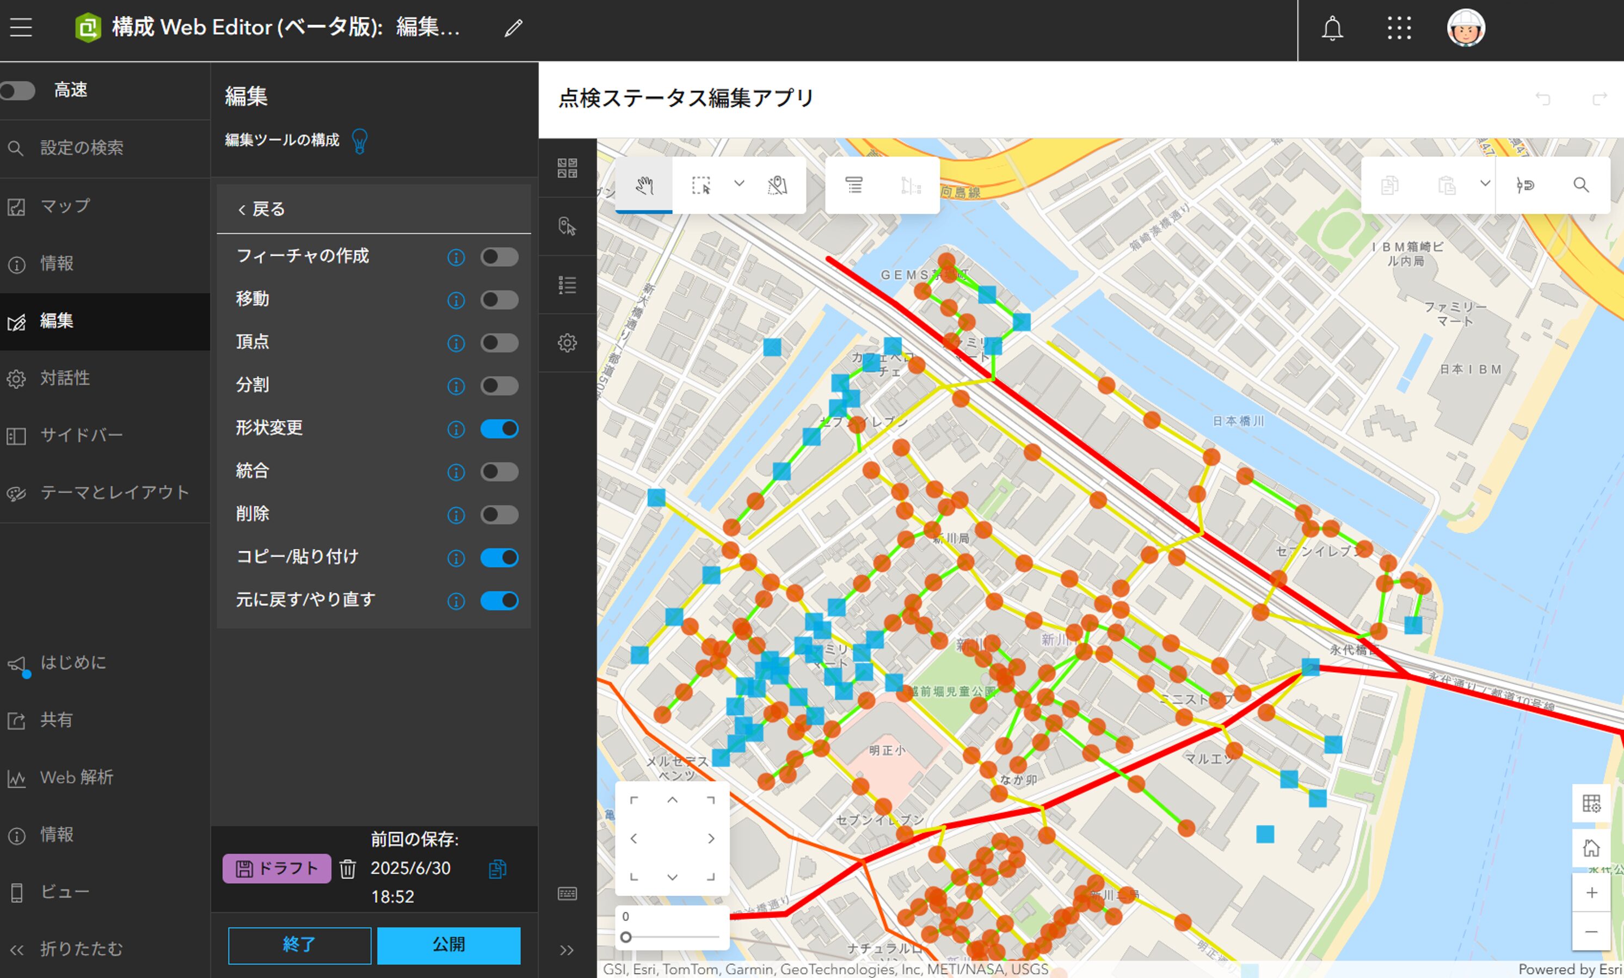Open the settings gear in the vertical strip
1624x978 pixels.
click(567, 343)
